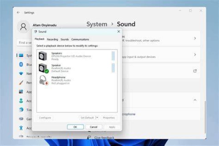Click 'Default Device' status text
Screen dimensions: 219x146
coord(60,71)
